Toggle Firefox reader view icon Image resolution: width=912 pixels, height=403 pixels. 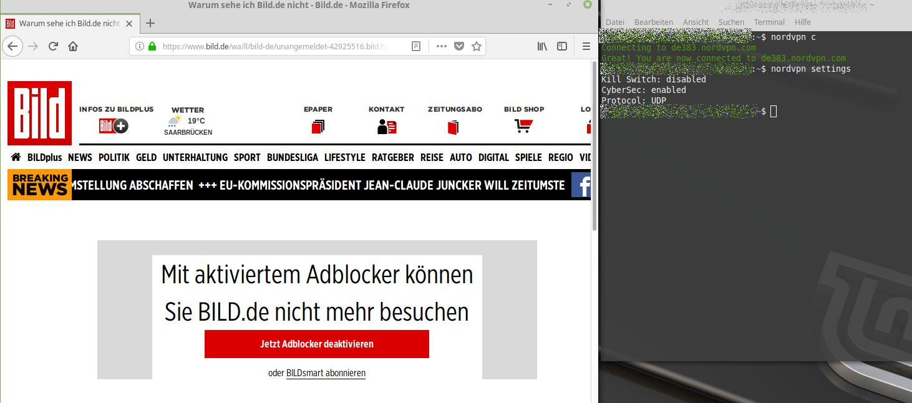[416, 46]
